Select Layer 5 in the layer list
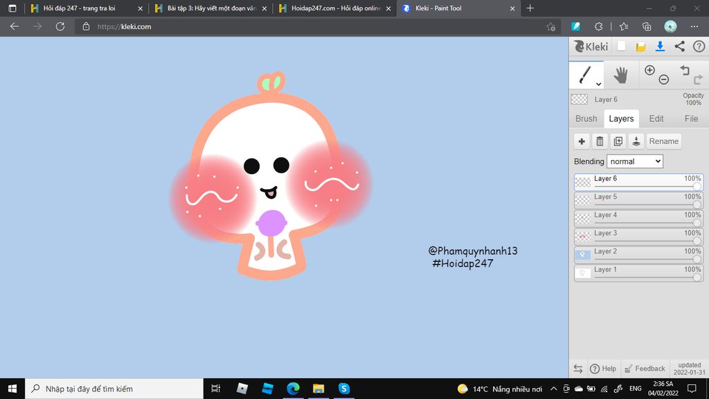The image size is (709, 399). pyautogui.click(x=638, y=200)
